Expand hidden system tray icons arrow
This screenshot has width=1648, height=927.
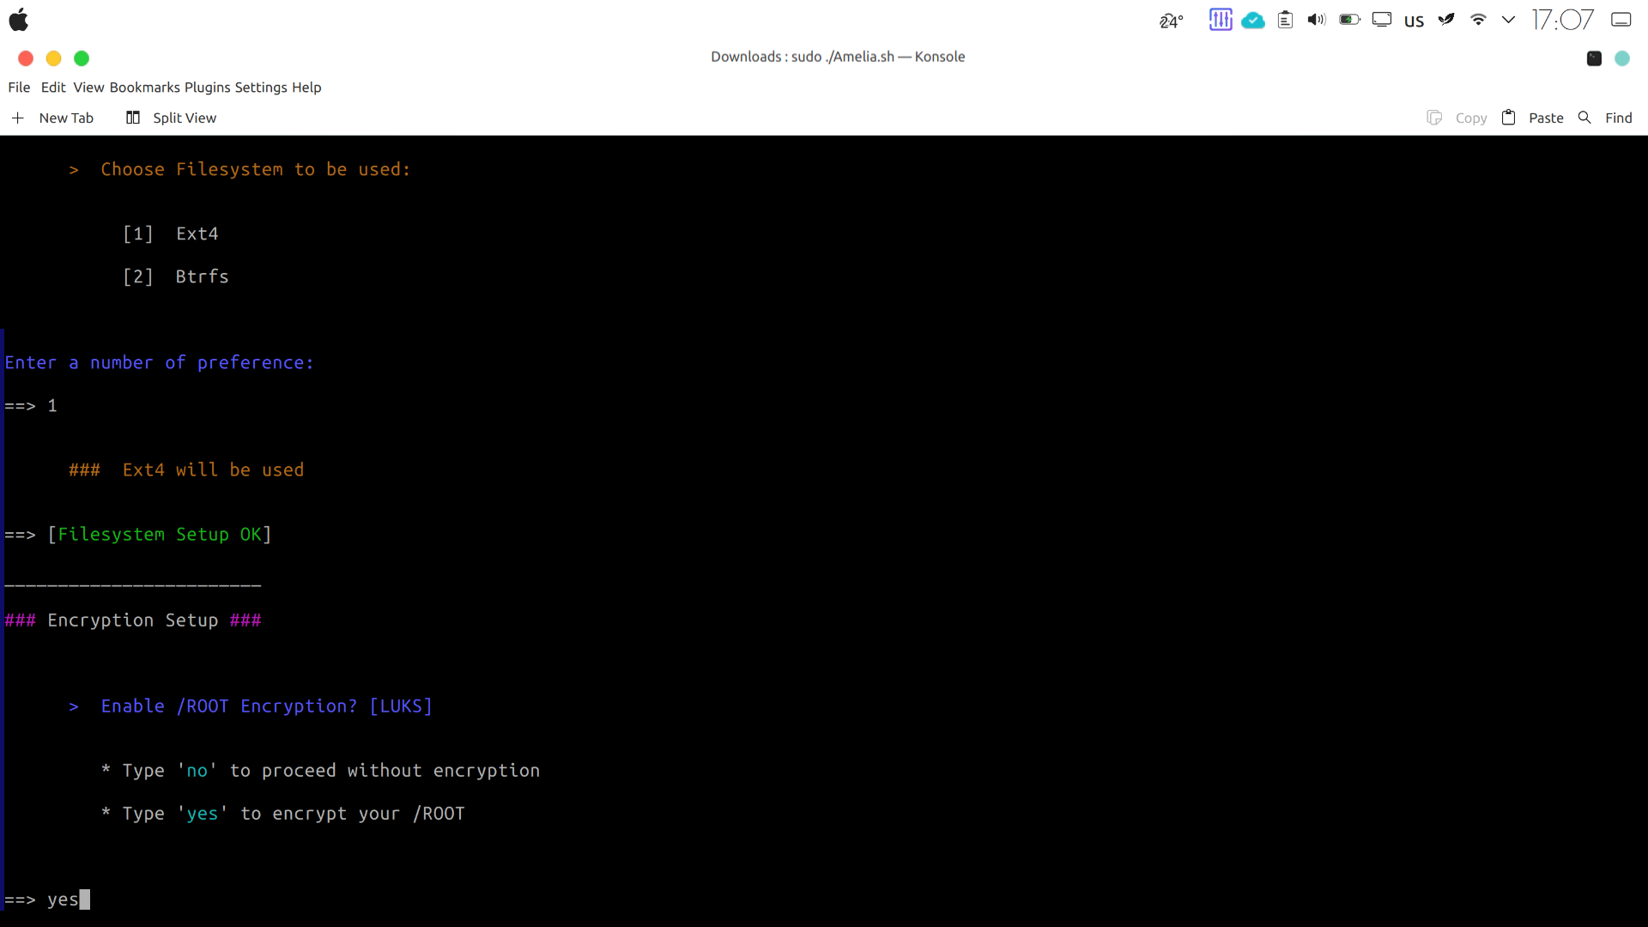(x=1508, y=20)
